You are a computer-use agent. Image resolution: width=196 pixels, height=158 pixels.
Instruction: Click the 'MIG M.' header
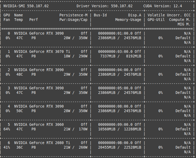coord(184,24)
